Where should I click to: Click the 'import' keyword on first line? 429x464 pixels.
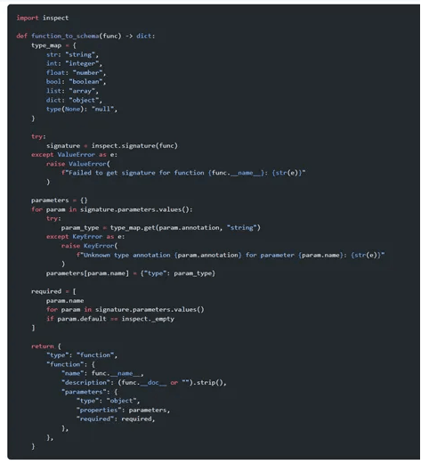(28, 18)
